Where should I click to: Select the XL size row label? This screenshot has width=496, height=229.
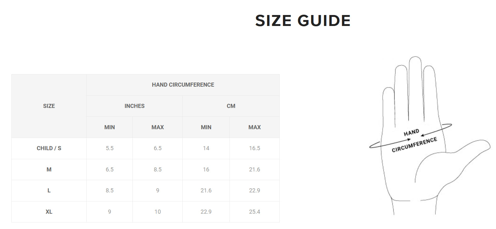(x=49, y=212)
